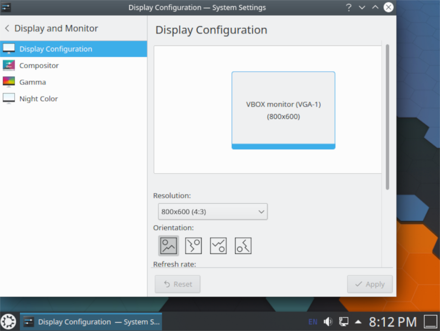The width and height of the screenshot is (440, 331).
Task: Select the normal landscape orientation icon
Action: click(168, 245)
